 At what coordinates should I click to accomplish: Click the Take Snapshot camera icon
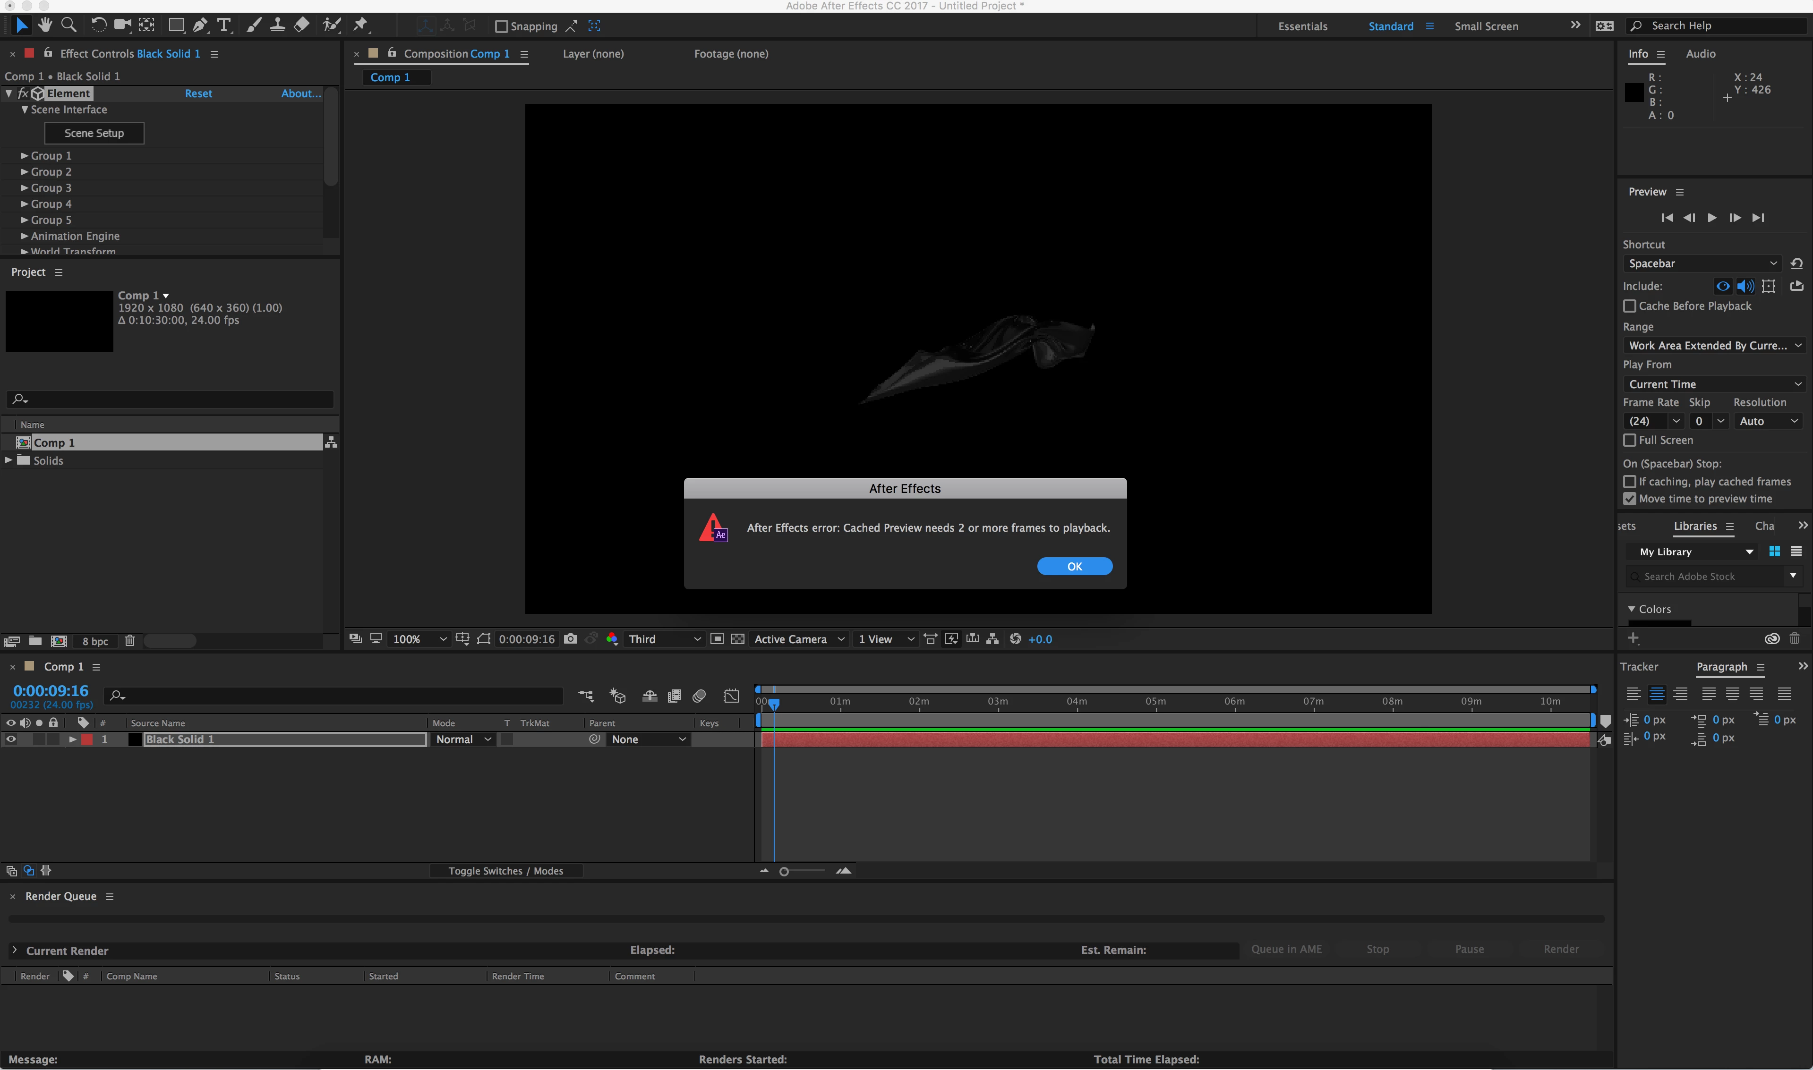click(571, 639)
